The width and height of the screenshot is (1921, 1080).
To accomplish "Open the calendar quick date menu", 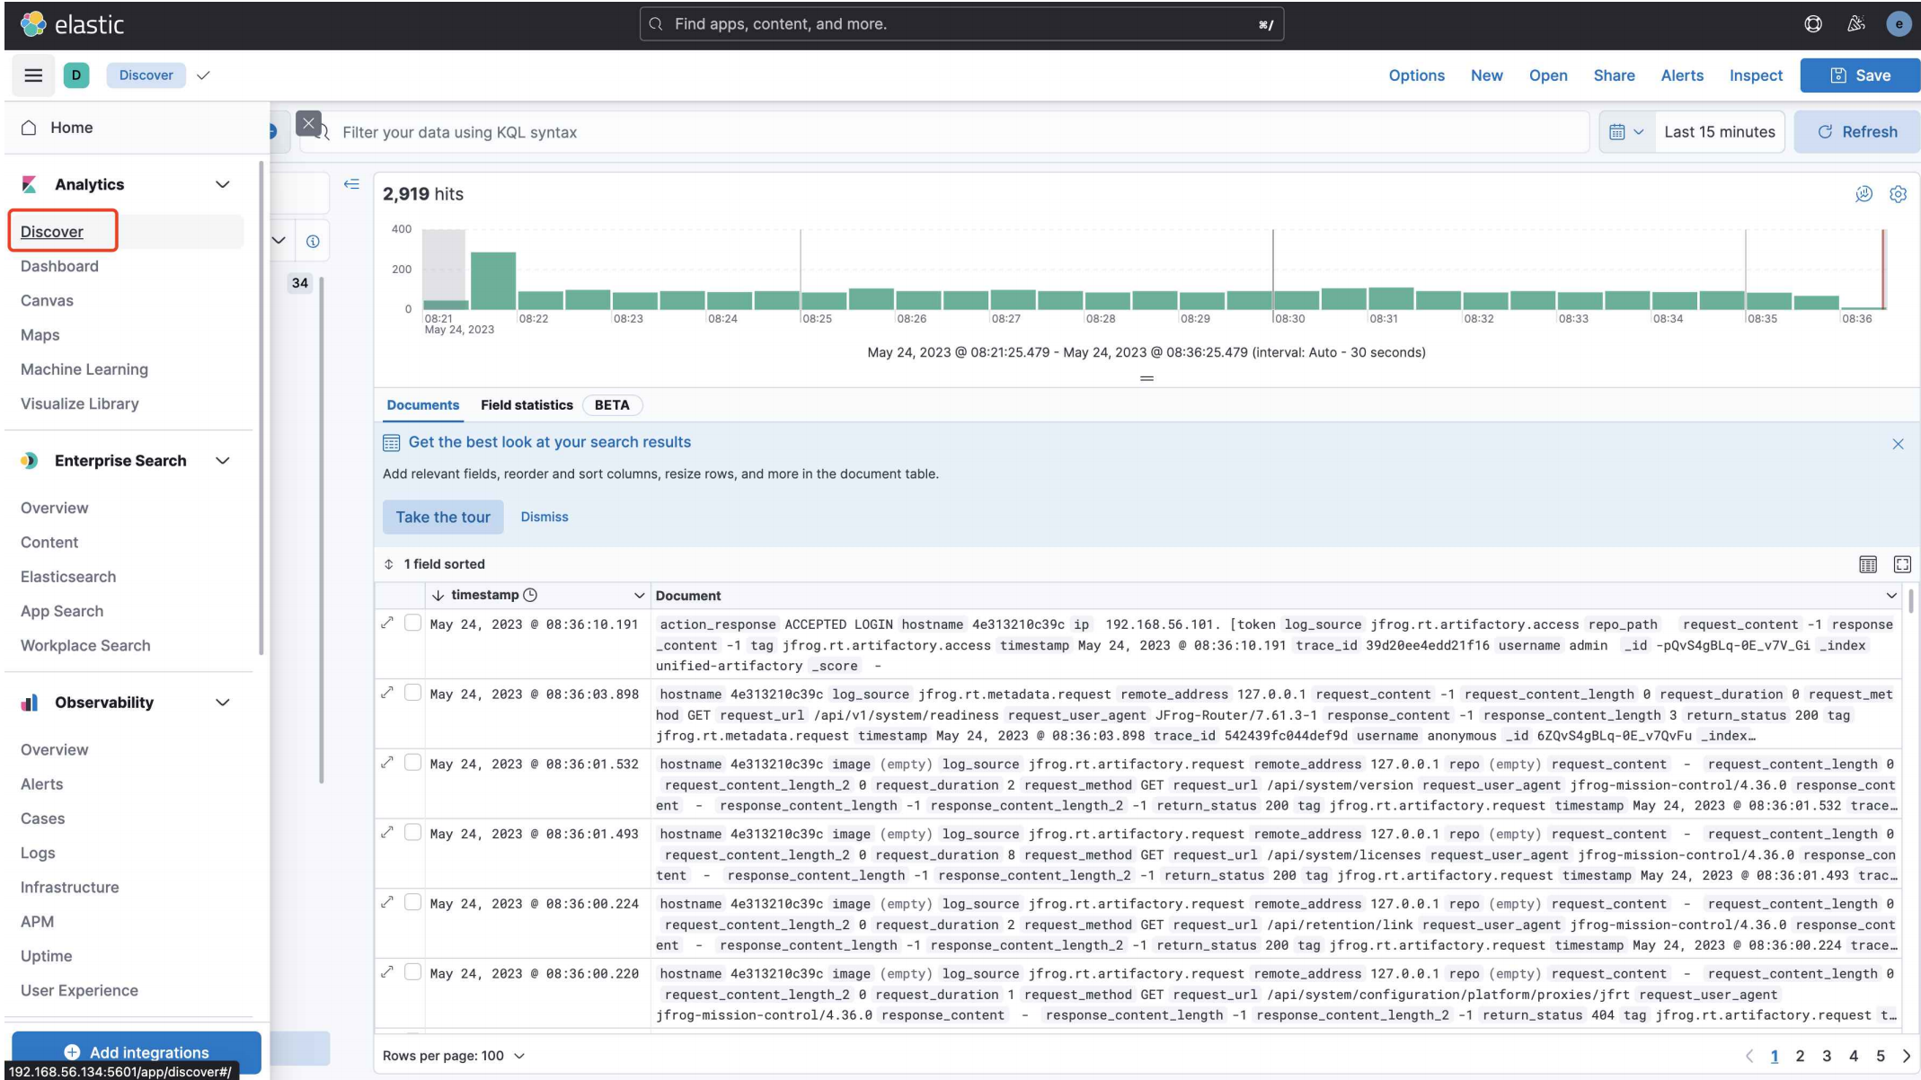I will [1626, 132].
